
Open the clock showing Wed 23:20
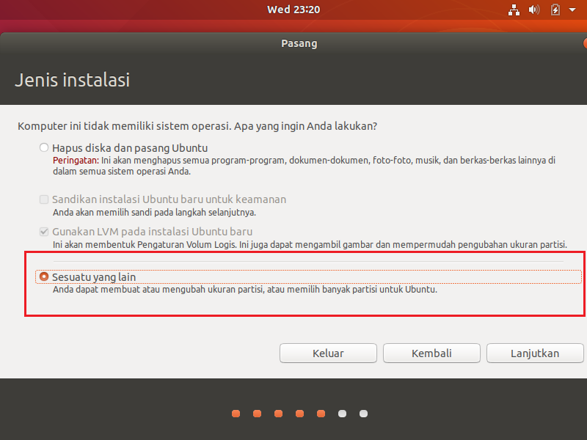pyautogui.click(x=293, y=10)
